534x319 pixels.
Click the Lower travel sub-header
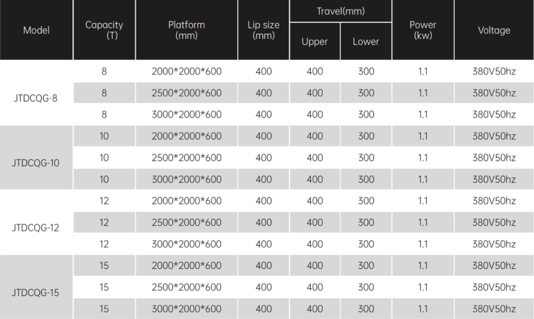(366, 42)
